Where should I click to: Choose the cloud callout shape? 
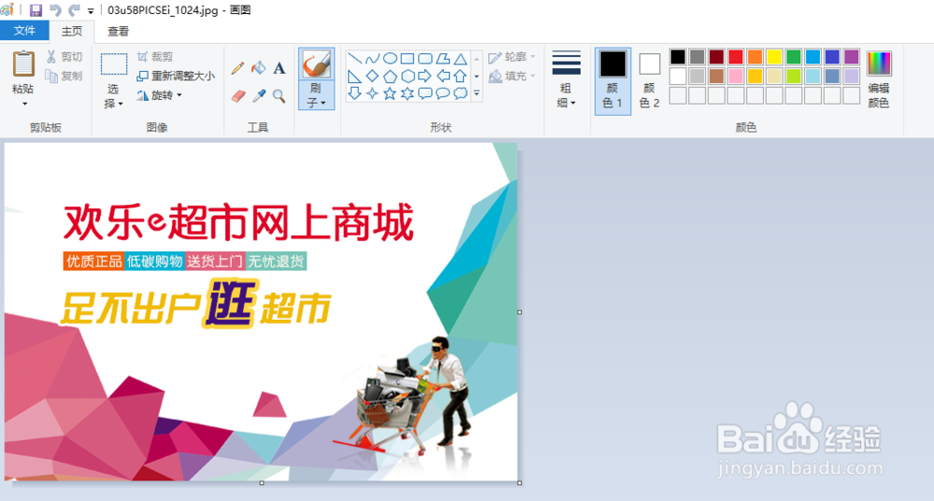(x=460, y=93)
